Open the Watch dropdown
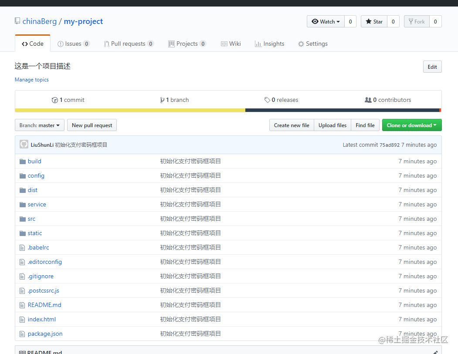 (x=326, y=22)
